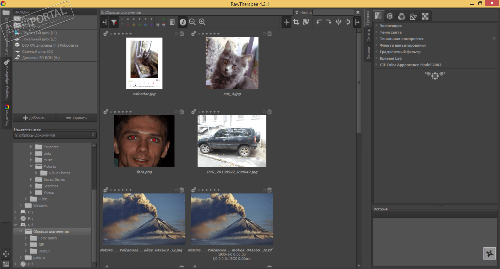Expand the Тональная компрессия section
Screen dimensions: 500x269
[401, 39]
